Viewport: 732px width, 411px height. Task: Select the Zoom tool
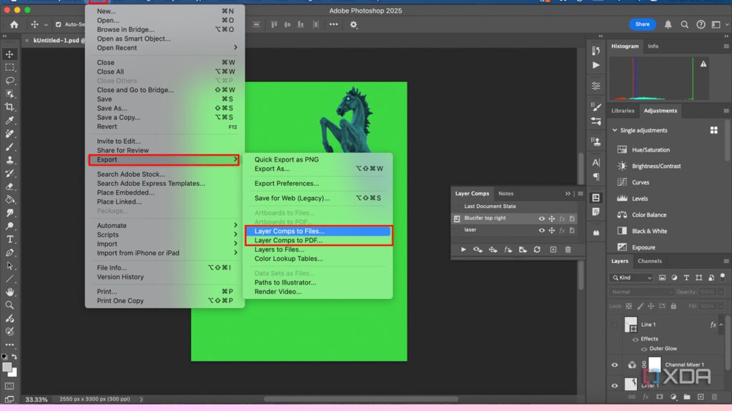coord(10,305)
